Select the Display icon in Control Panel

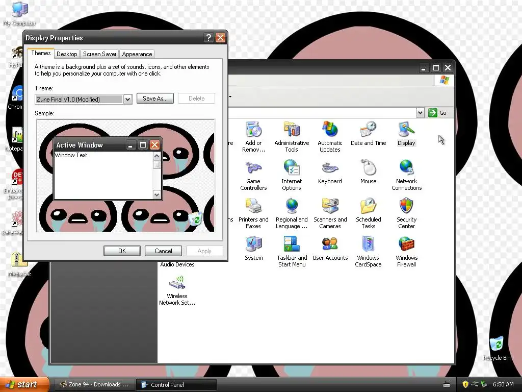pos(406,133)
